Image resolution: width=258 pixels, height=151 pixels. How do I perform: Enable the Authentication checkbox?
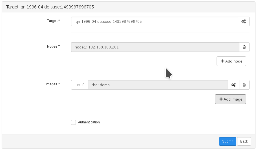(74, 122)
